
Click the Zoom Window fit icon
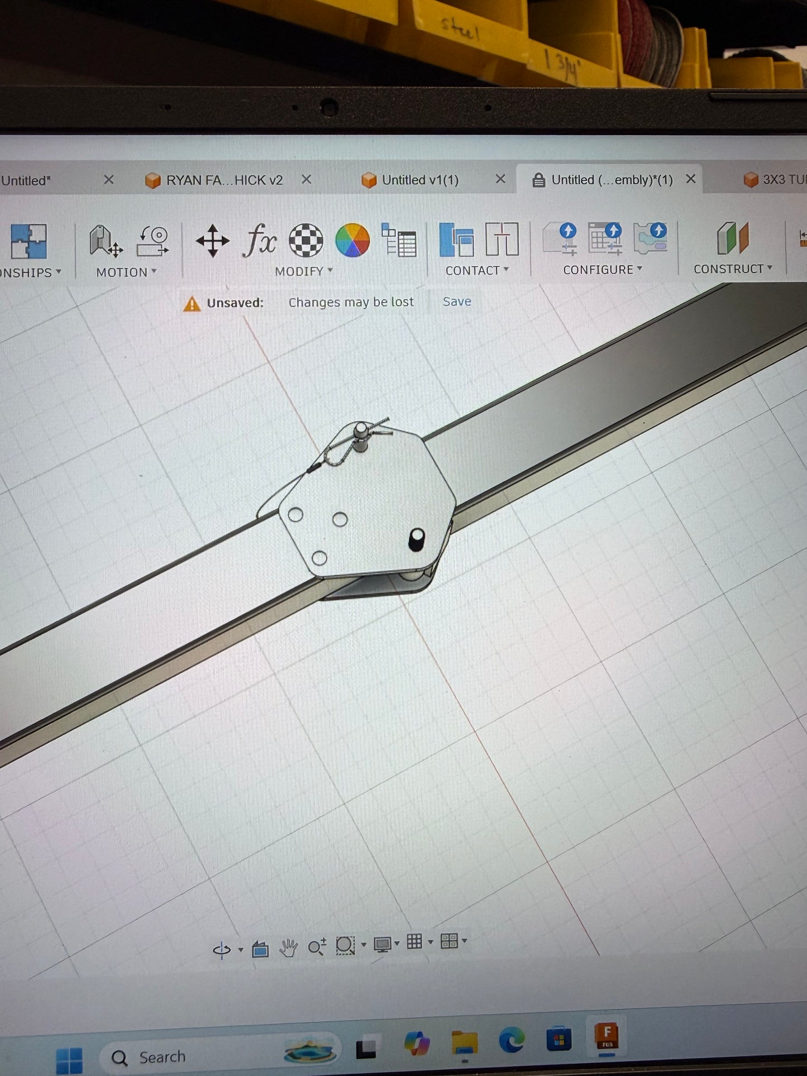point(345,945)
